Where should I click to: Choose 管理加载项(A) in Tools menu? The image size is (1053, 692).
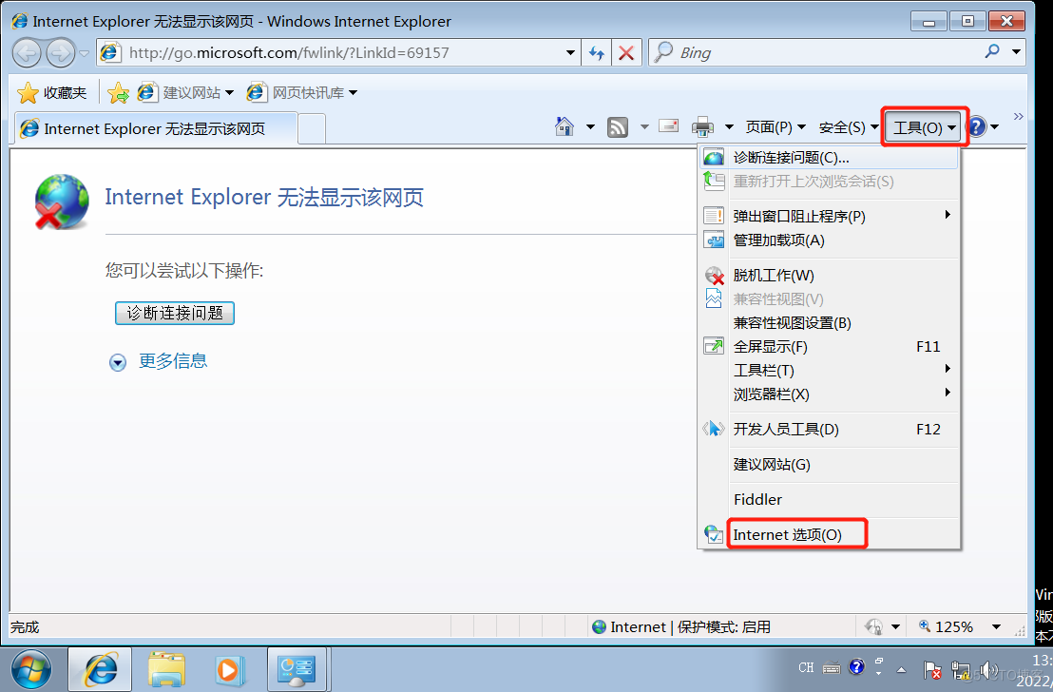pyautogui.click(x=778, y=240)
